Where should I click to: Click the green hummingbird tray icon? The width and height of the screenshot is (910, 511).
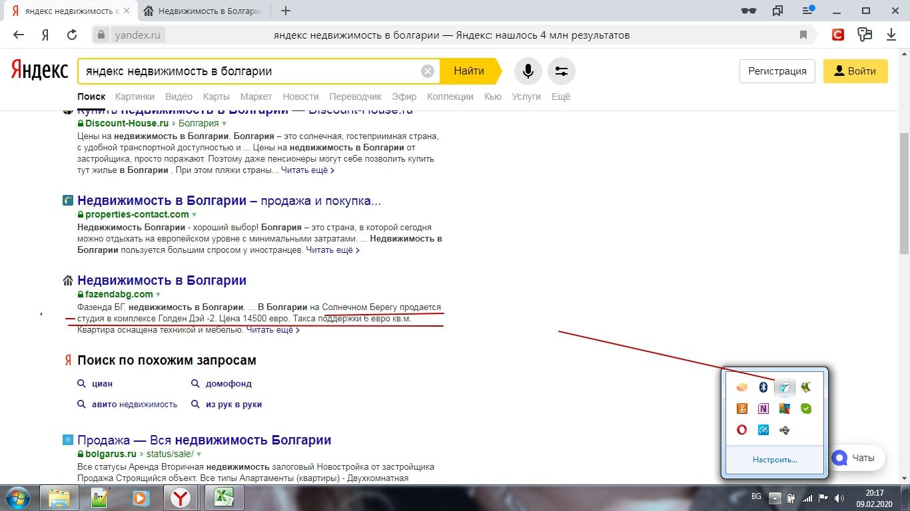coord(806,387)
